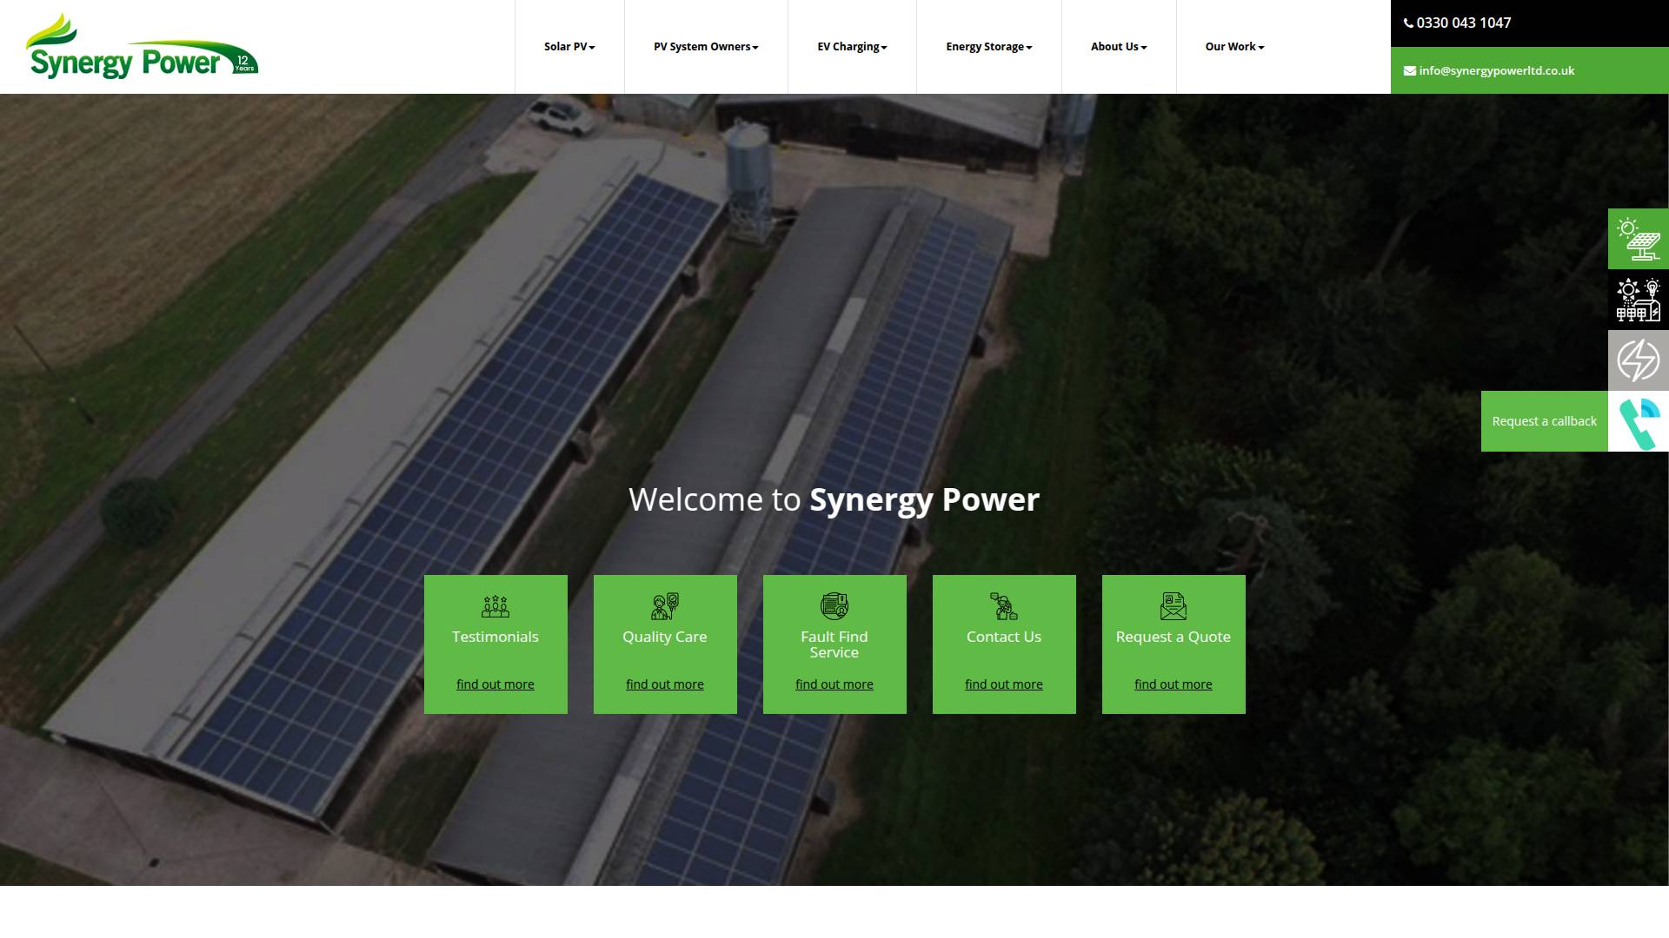Click the Testimonials people icon
Screen dimensions: 1669x938
coord(495,605)
